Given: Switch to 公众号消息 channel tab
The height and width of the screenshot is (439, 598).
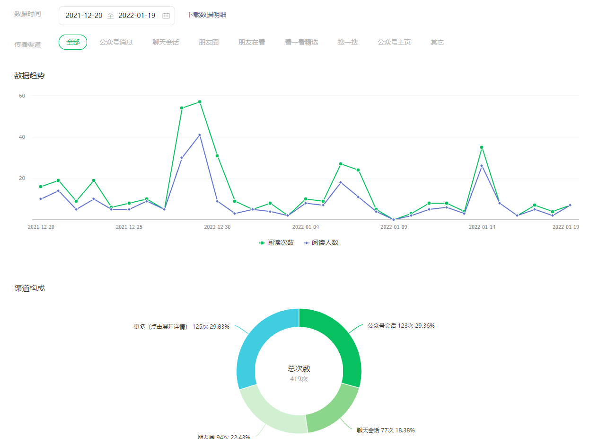Looking at the screenshot, I should pos(116,42).
